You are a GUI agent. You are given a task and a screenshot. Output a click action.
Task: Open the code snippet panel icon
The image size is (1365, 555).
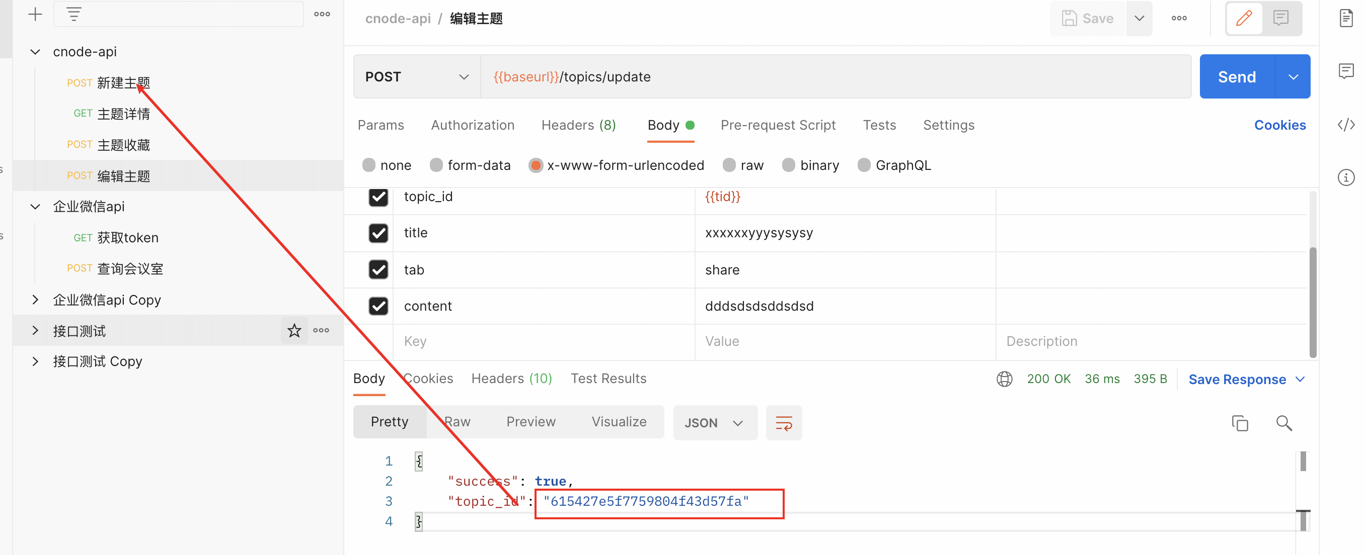click(1345, 125)
